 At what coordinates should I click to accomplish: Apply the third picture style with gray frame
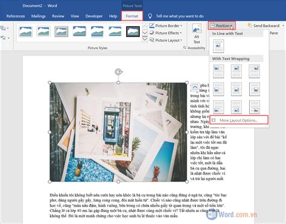pyautogui.click(x=62, y=31)
